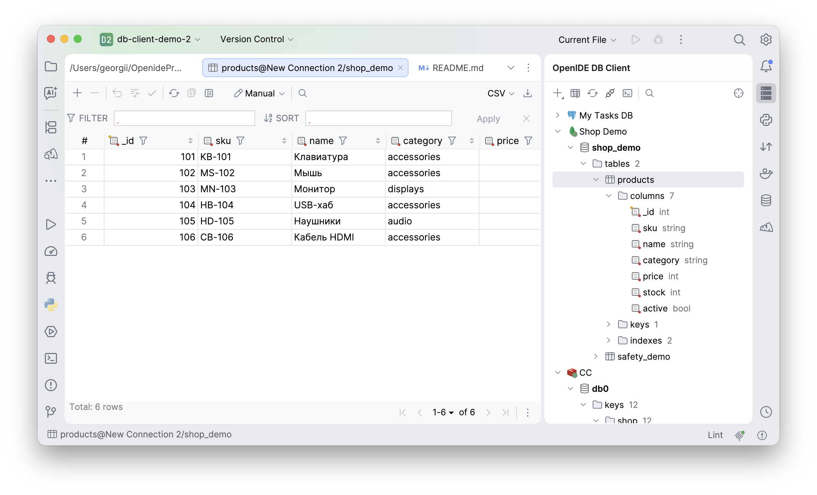Select the Монитор name cell
The height and width of the screenshot is (495, 817).
339,189
